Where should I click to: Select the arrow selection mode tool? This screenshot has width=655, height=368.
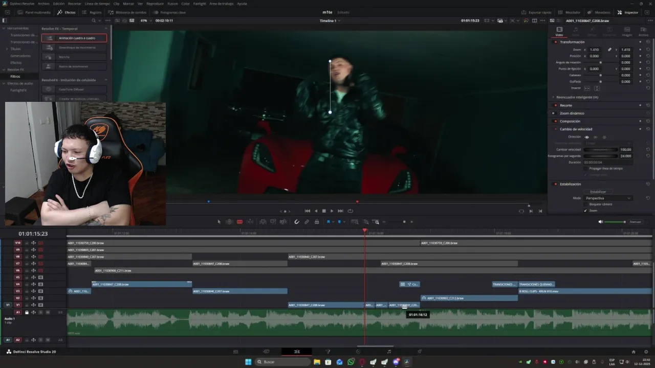pyautogui.click(x=219, y=222)
